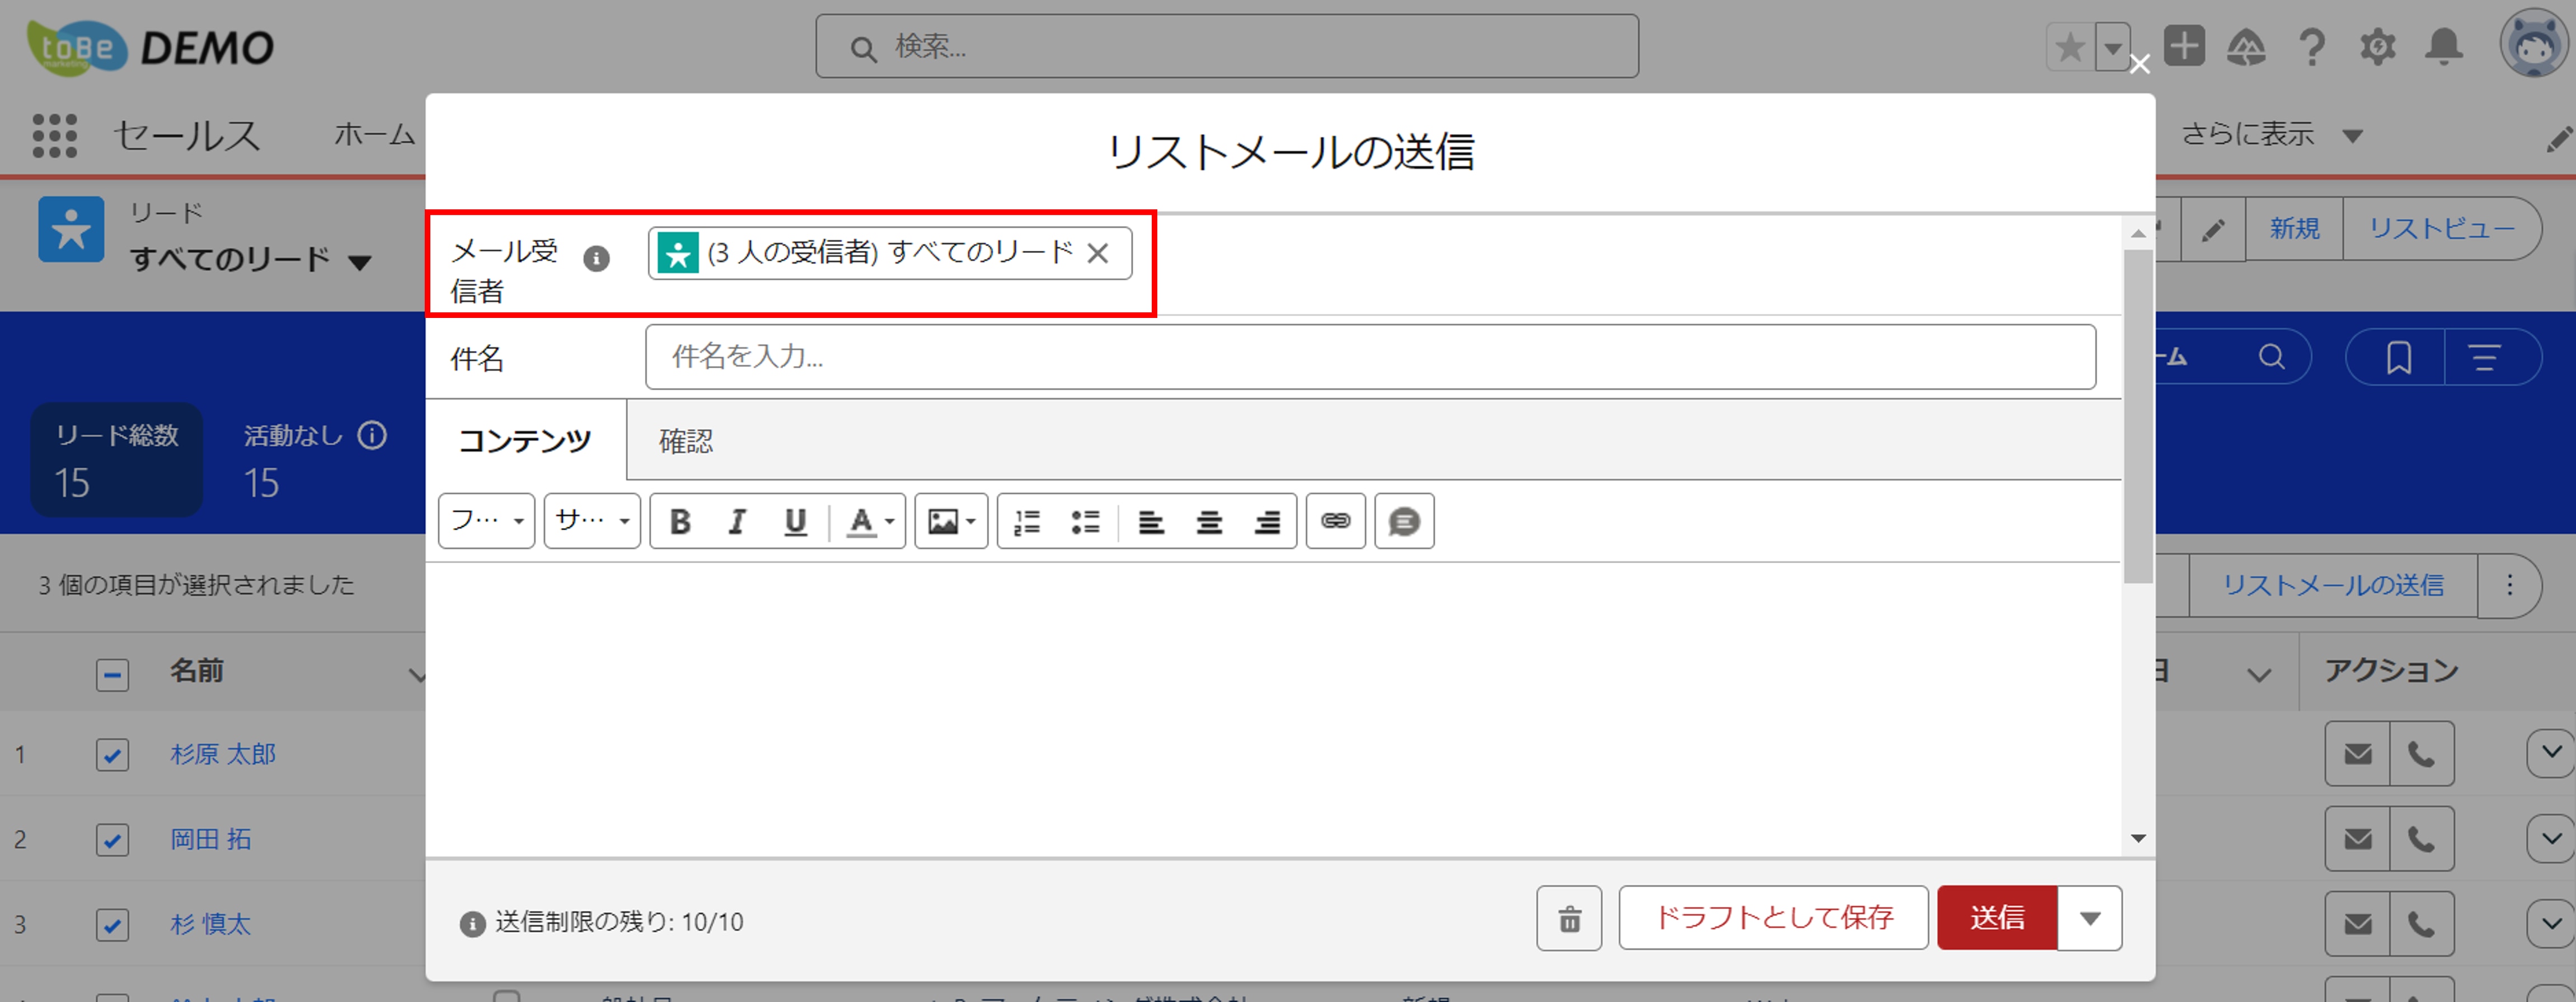The height and width of the screenshot is (1002, 2576).
Task: Select the コンテンツ tab
Action: pos(525,441)
